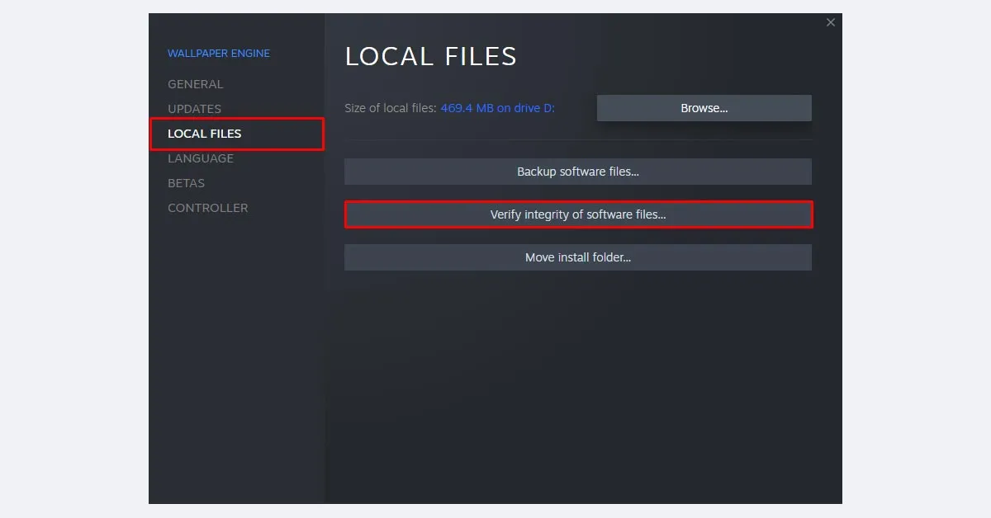This screenshot has height=518, width=991.
Task: Click Browse to open the install folder
Action: click(703, 107)
